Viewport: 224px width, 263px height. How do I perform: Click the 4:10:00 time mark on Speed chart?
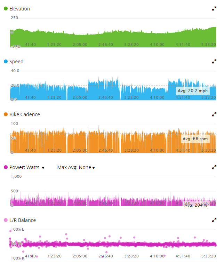(157, 97)
